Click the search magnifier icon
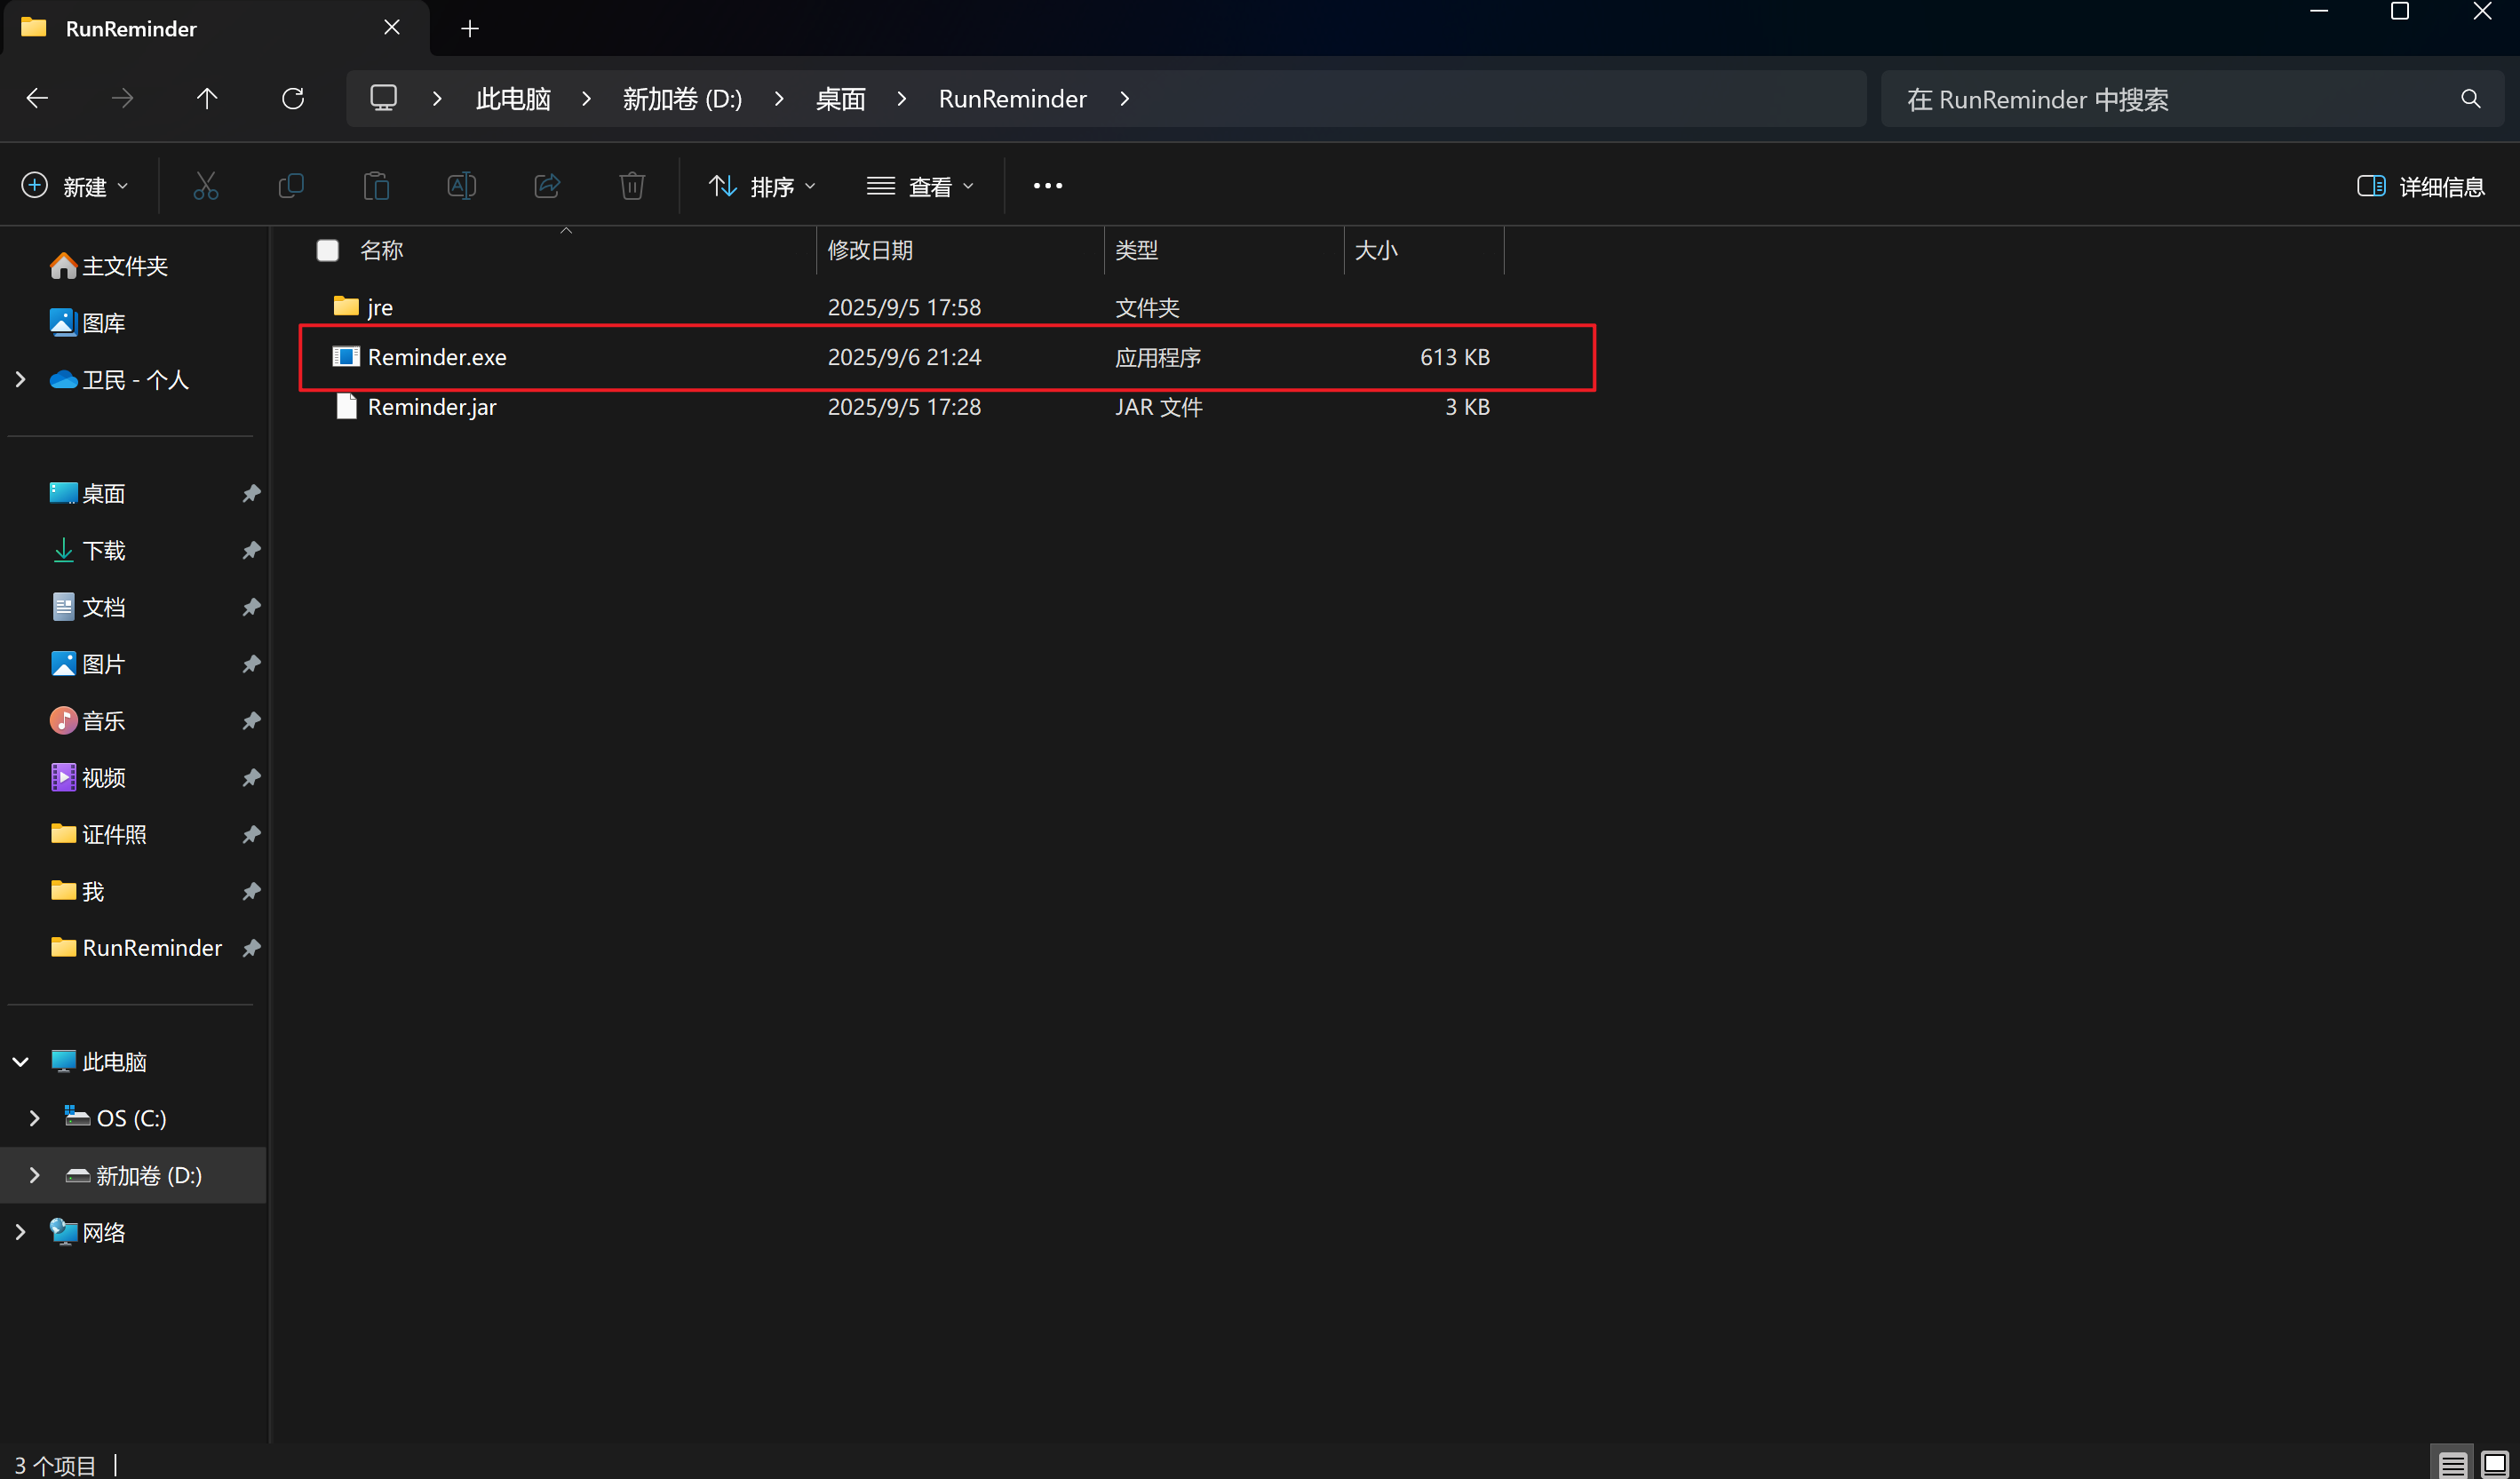 tap(2470, 99)
